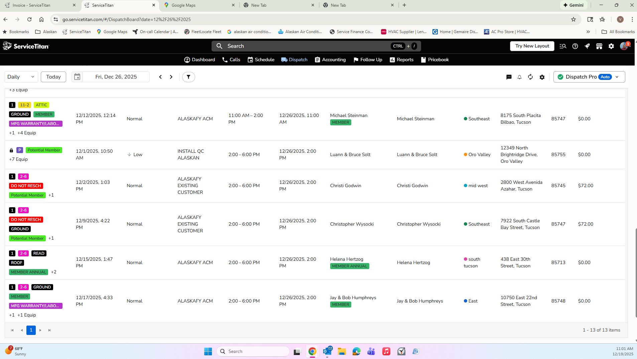Open the FleetLocate Fleet bookmark
Image resolution: width=637 pixels, height=359 pixels.
[203, 32]
